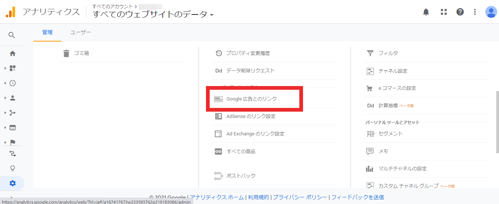Click 利用規約 footer link
Image resolution: width=499 pixels, height=204 pixels.
(258, 197)
